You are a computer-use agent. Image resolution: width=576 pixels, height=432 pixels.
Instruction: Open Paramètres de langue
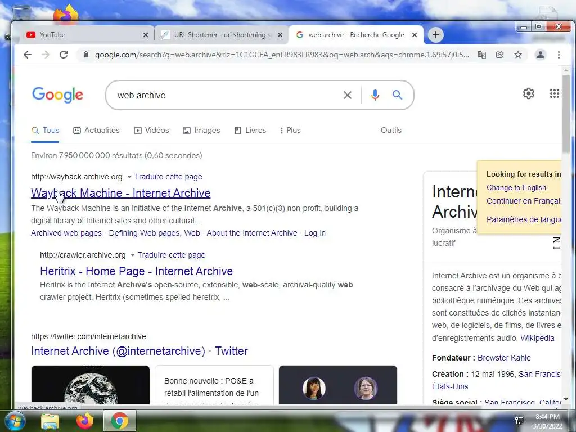524,220
